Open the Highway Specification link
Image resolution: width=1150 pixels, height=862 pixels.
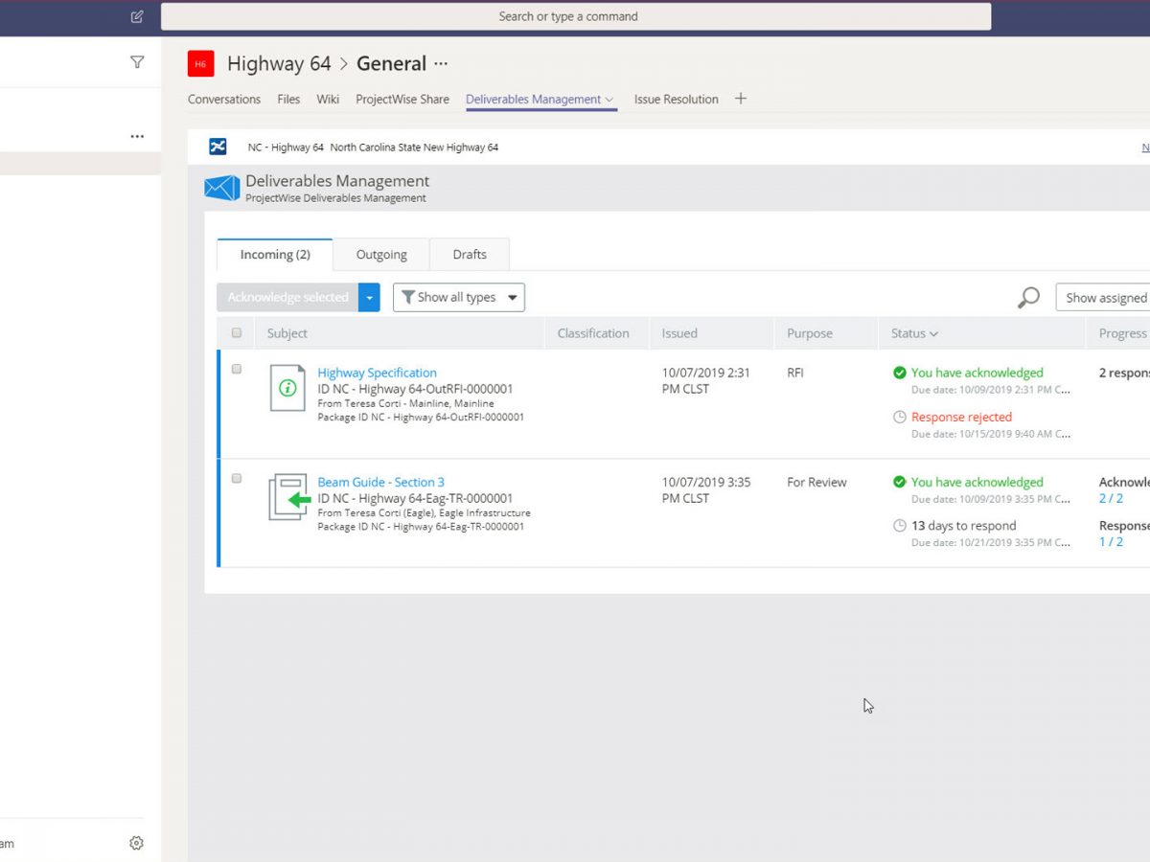click(377, 373)
